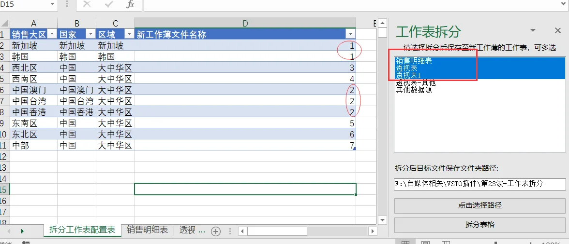Click the horizontal scrollbar left arrow
569x244 pixels.
(242, 231)
